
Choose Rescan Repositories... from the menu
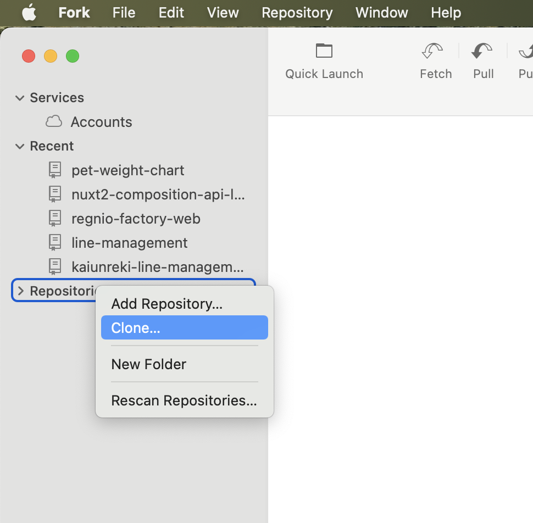(x=184, y=400)
